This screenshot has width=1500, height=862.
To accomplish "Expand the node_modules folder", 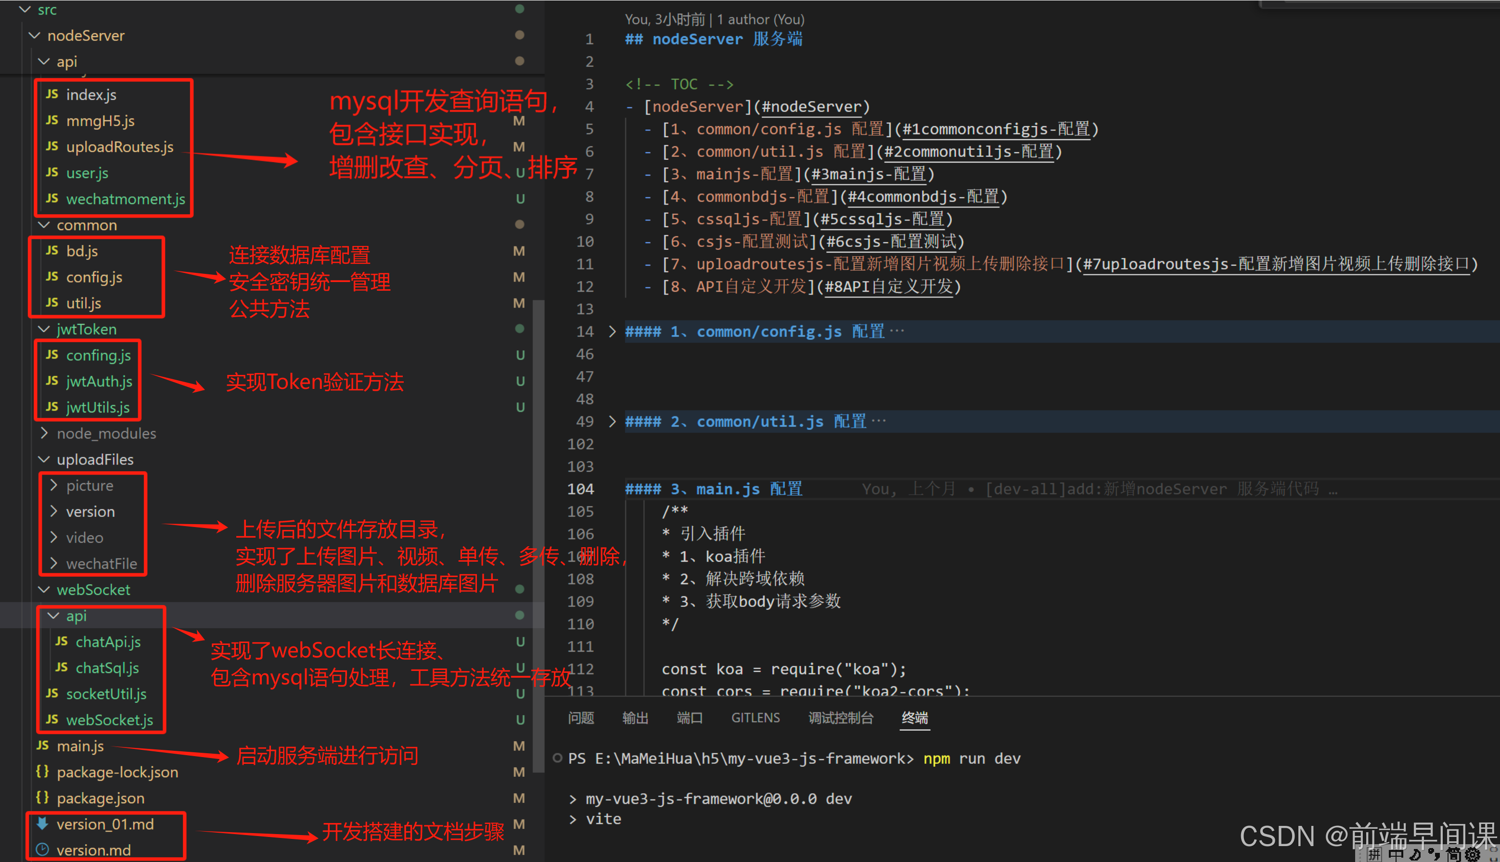I will [x=106, y=433].
